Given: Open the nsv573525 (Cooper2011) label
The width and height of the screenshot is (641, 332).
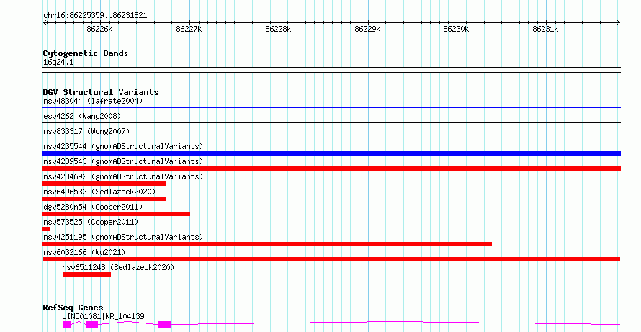Looking at the screenshot, I should [x=91, y=222].
